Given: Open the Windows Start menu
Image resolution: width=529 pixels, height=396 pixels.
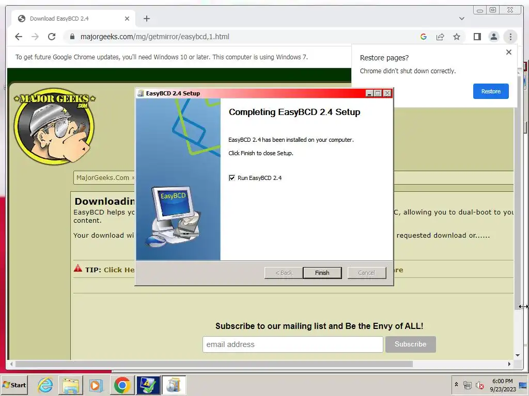Looking at the screenshot, I should 14,385.
